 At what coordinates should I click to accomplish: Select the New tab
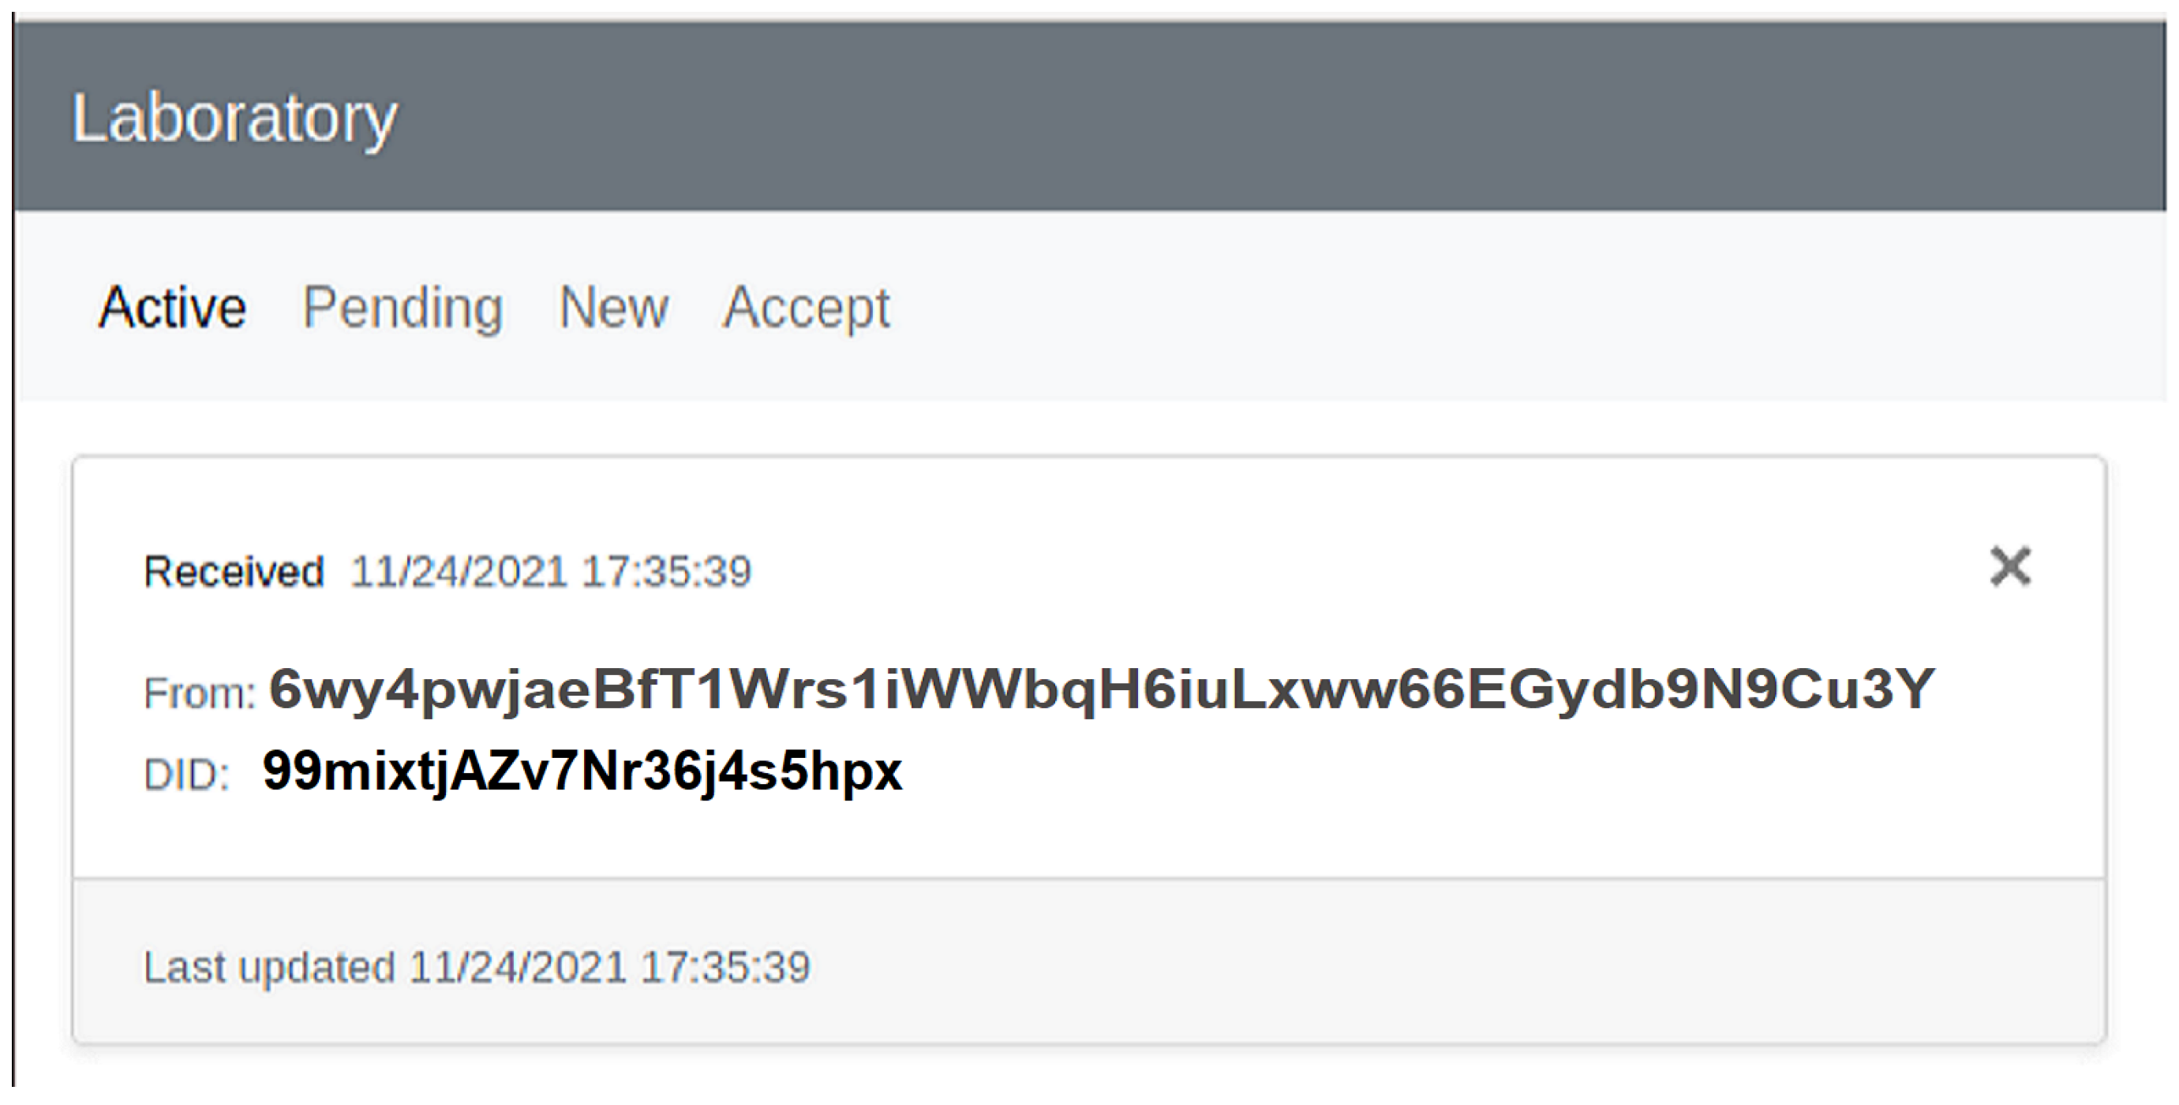click(x=613, y=307)
